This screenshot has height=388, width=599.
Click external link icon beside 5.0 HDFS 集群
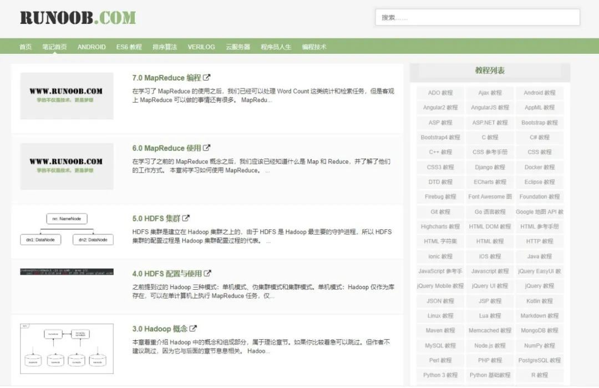click(186, 219)
